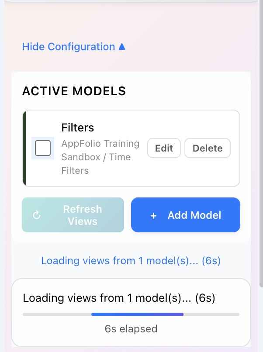The height and width of the screenshot is (352, 263).
Task: Click the 6s elapsed status text
Action: (x=131, y=328)
